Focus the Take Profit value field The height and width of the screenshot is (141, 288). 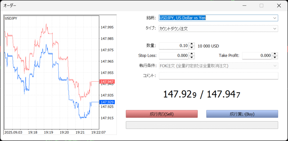point(257,56)
